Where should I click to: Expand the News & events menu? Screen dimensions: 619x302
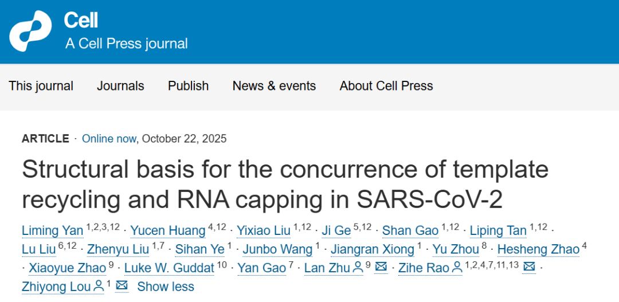[274, 86]
